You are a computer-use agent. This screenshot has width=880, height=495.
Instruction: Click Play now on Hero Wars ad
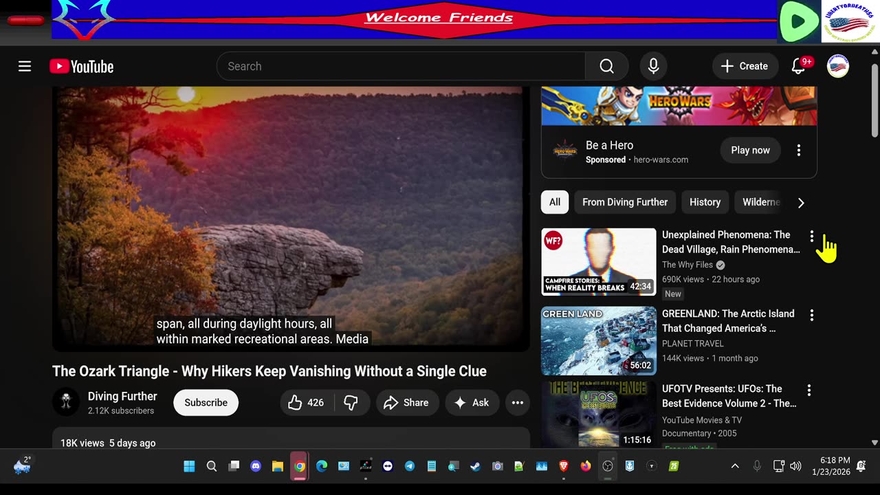pyautogui.click(x=750, y=151)
